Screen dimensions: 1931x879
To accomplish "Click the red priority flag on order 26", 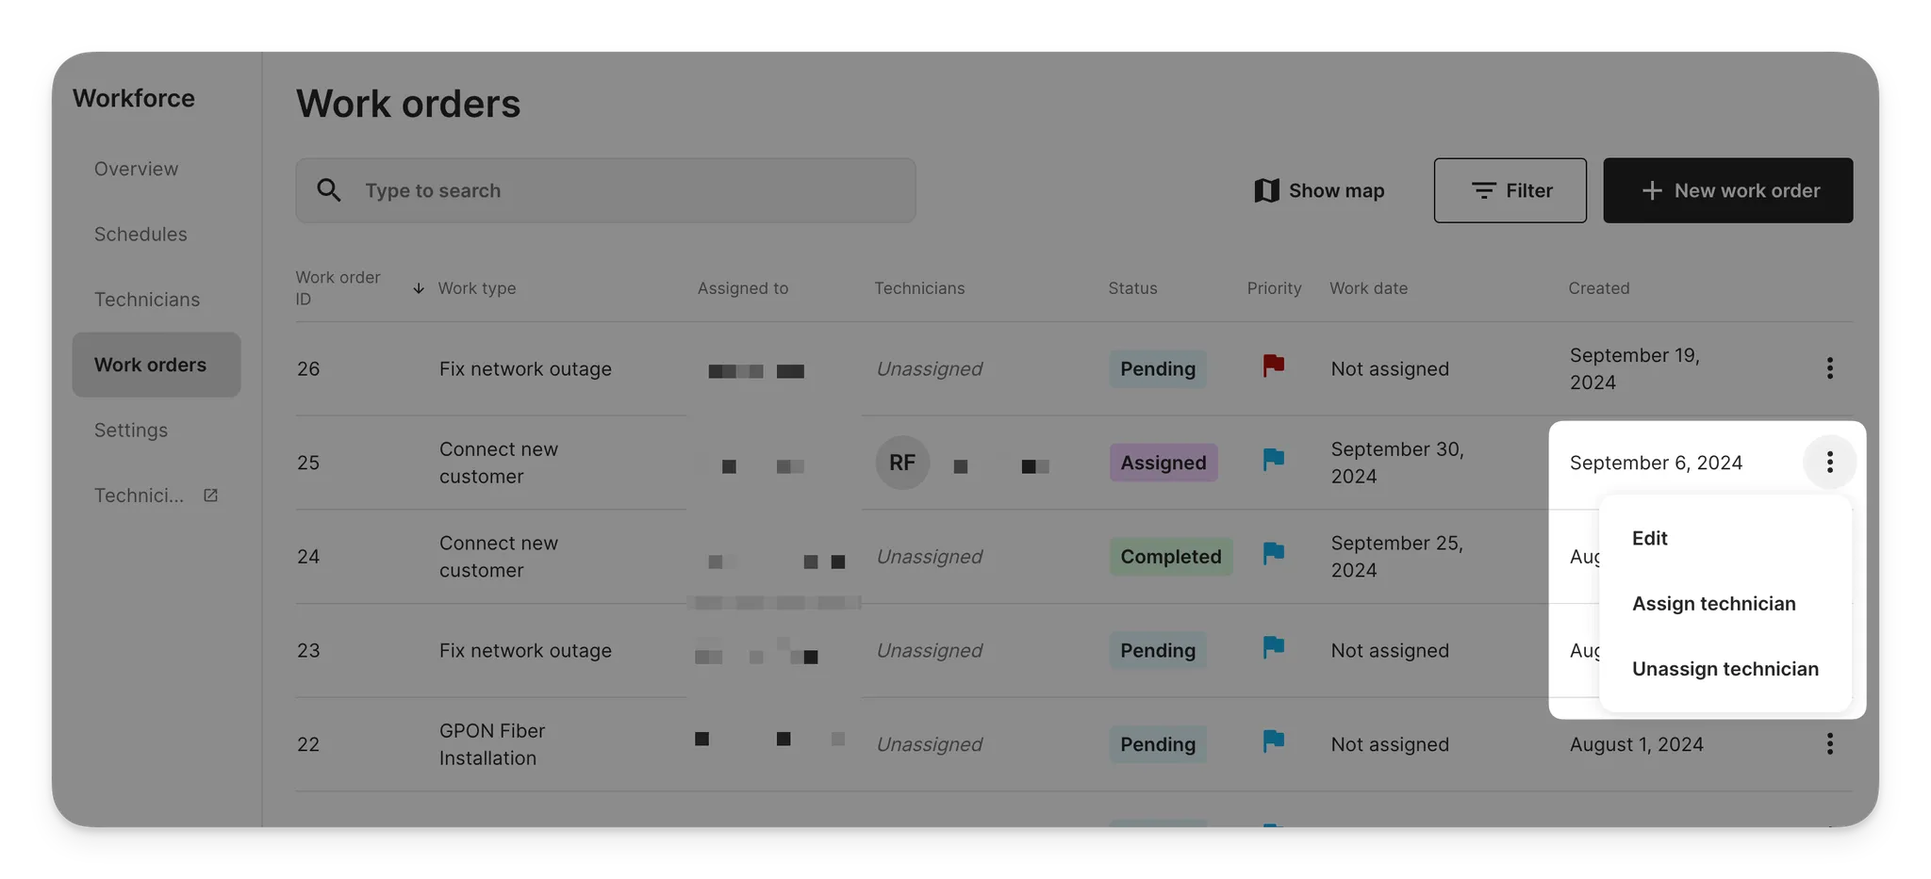I will tap(1274, 366).
